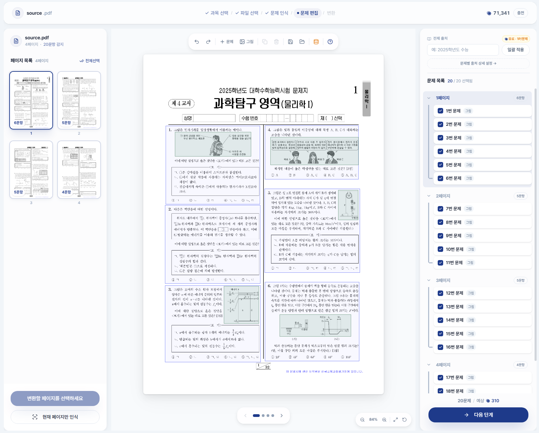This screenshot has height=433, width=539.
Task: Click the file icon in page list panel
Action: (16, 41)
